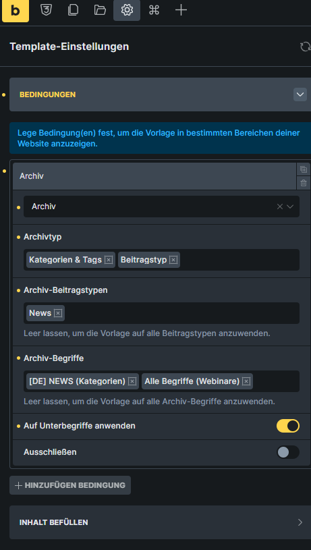Duplicate the Archiv condition
Image resolution: width=311 pixels, height=550 pixels.
tap(304, 169)
